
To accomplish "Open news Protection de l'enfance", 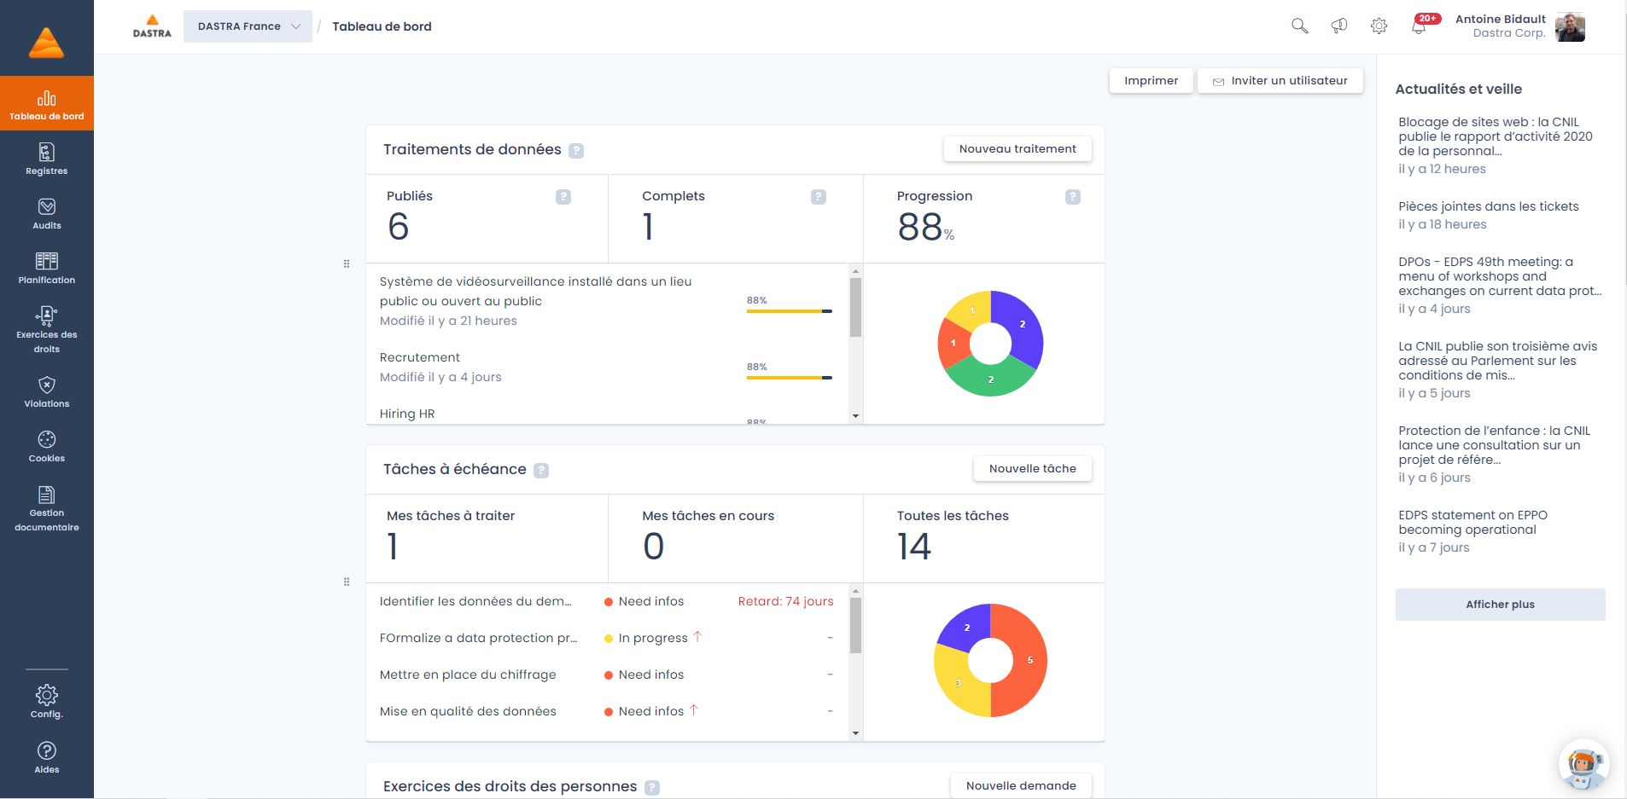I will tap(1494, 445).
